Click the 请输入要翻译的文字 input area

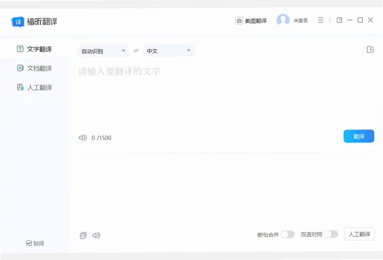click(226, 95)
